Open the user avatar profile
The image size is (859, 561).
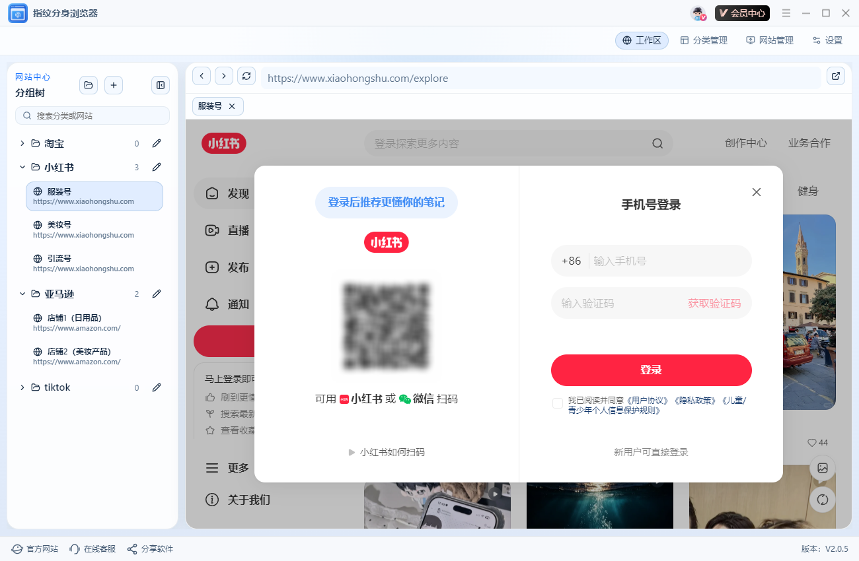pyautogui.click(x=698, y=13)
